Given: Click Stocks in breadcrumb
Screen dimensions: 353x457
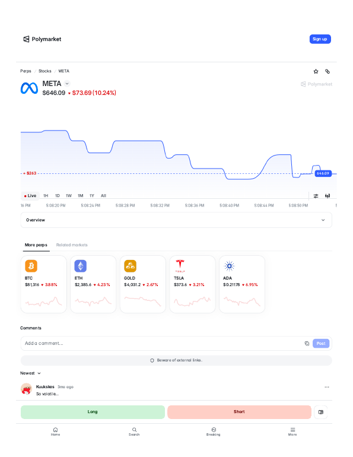Looking at the screenshot, I should tap(45, 71).
